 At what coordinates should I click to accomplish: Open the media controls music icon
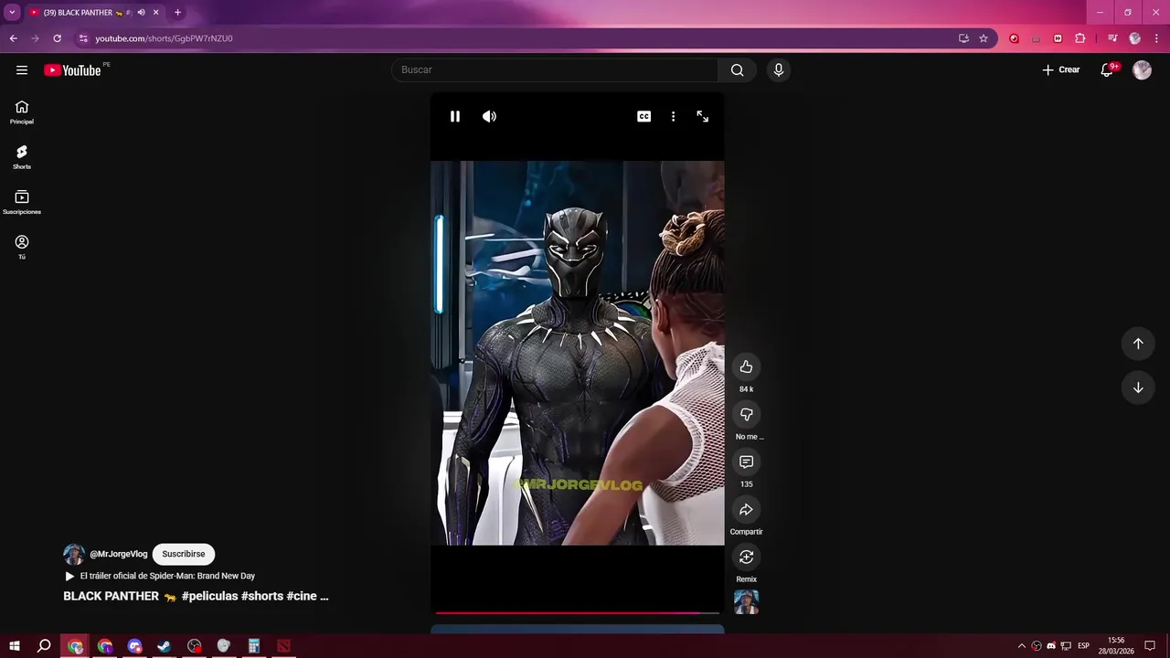1112,38
